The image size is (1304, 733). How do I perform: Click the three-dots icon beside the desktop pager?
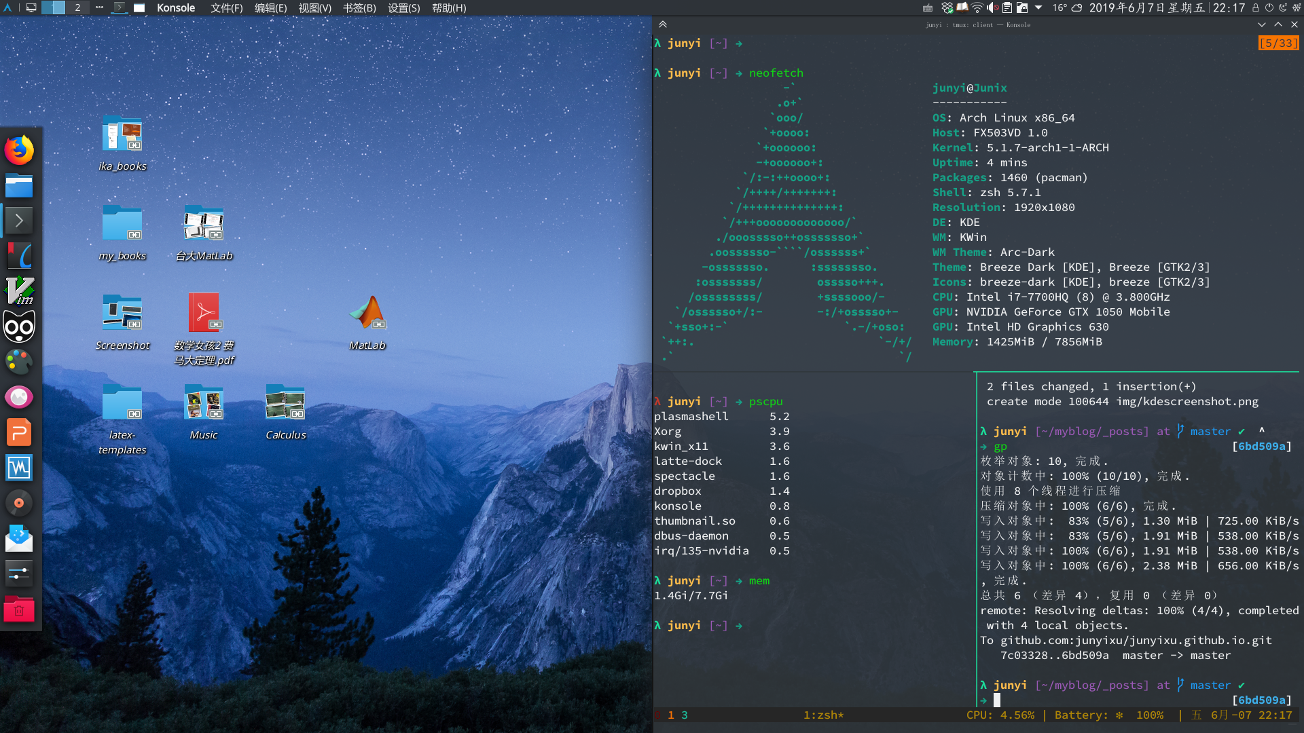pyautogui.click(x=99, y=8)
